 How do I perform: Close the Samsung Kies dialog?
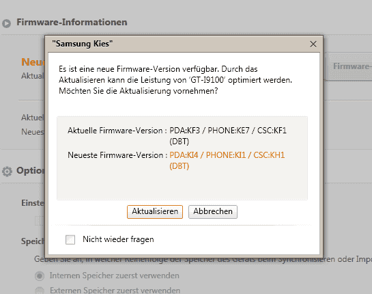pos(313,44)
